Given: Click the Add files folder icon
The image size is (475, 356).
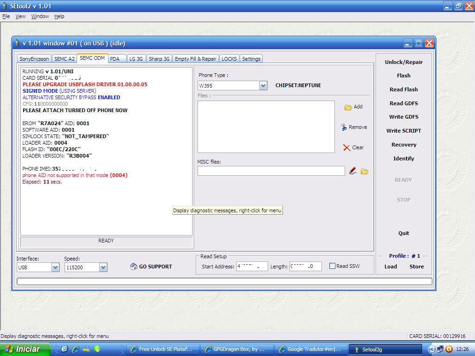Looking at the screenshot, I should tap(348, 107).
